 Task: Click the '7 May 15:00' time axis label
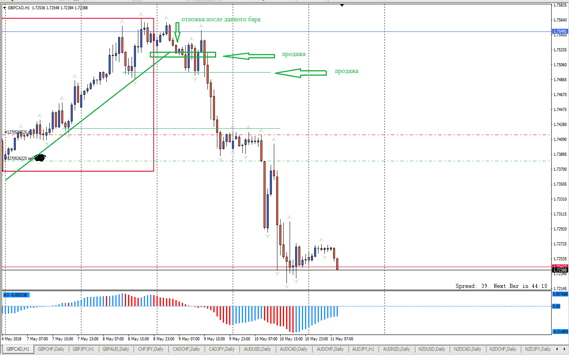coord(62,339)
